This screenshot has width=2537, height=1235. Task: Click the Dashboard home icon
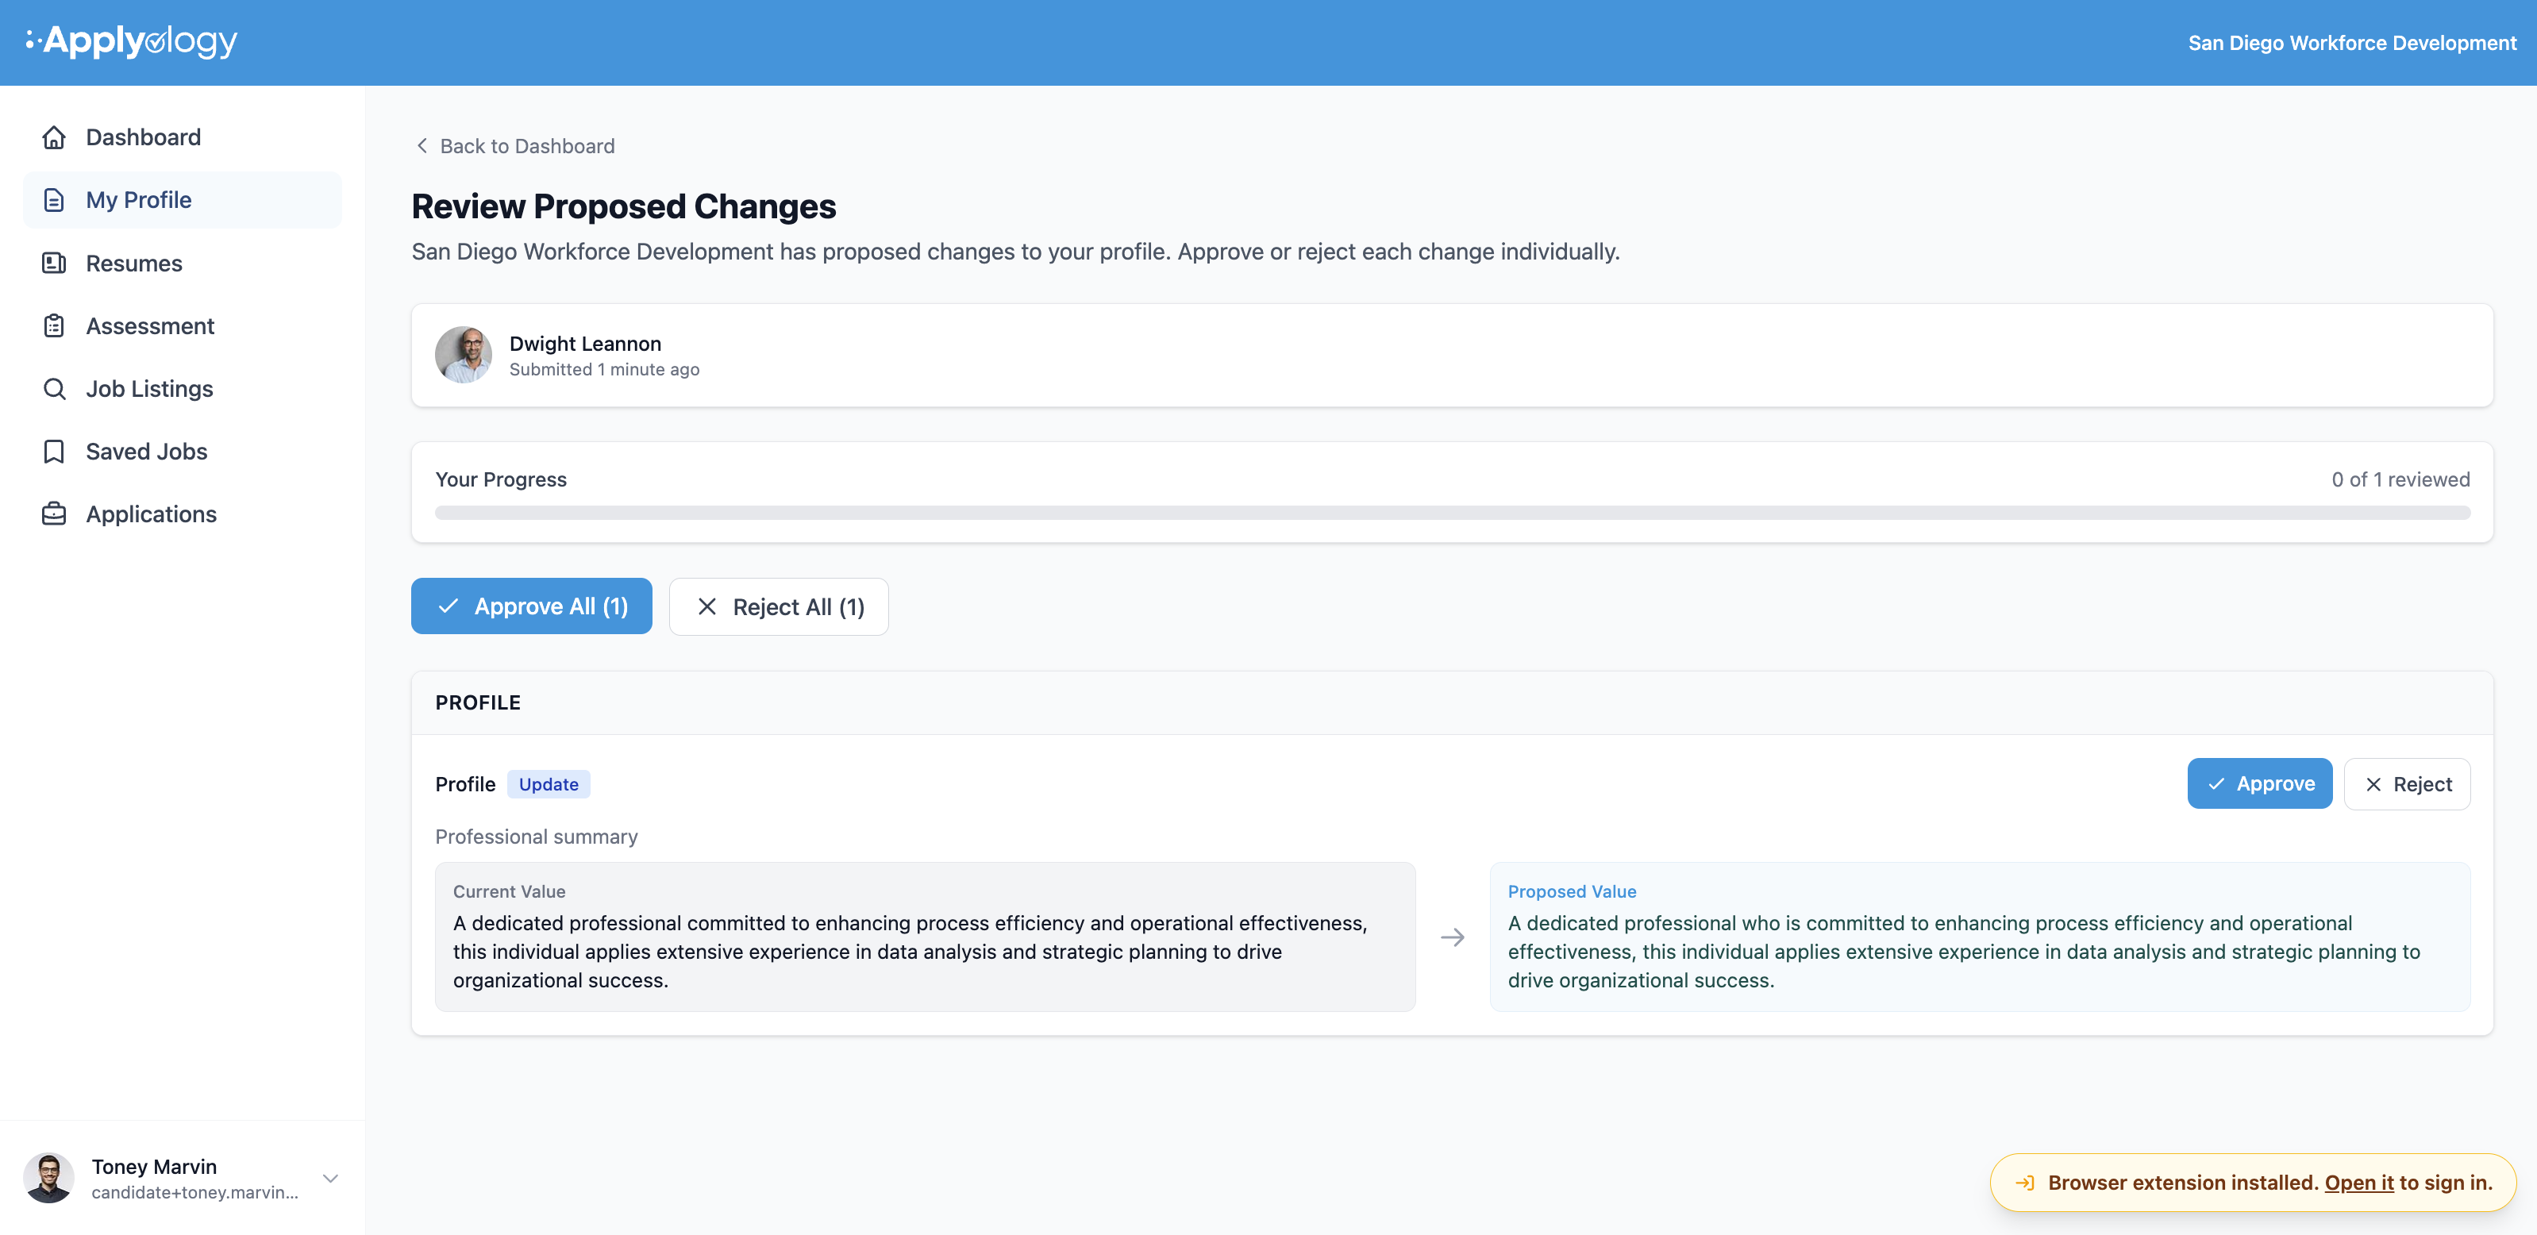tap(54, 137)
